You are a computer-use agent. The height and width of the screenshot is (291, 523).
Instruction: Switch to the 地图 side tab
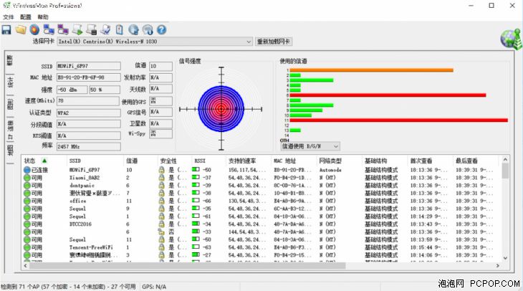pos(10,151)
